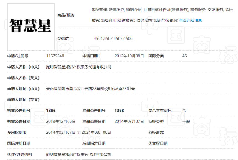The width and height of the screenshot is (238, 160).
Task: Click the address 云南省昆明市盘龙区白云路28号
Action: 90,89
